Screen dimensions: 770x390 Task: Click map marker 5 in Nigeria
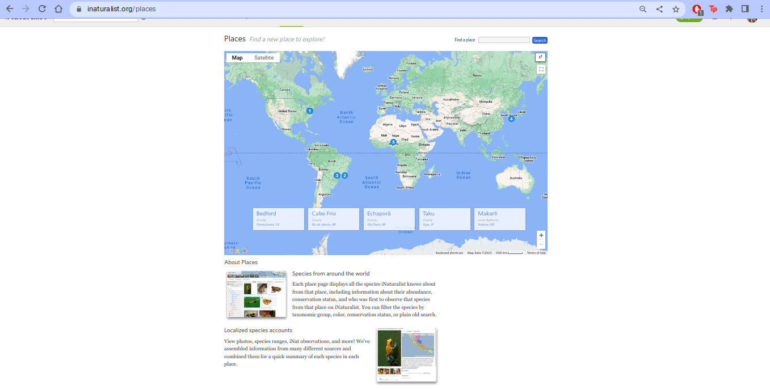[x=393, y=142]
